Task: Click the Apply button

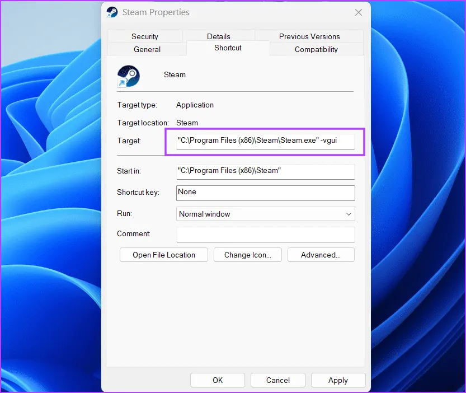Action: (x=338, y=380)
